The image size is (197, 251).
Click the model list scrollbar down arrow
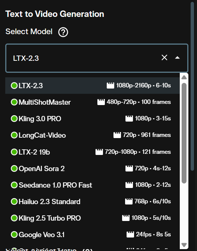click(x=184, y=245)
